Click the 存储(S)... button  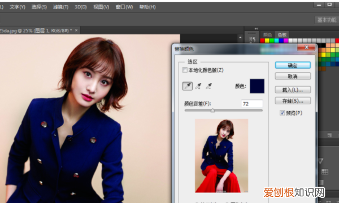click(x=293, y=101)
